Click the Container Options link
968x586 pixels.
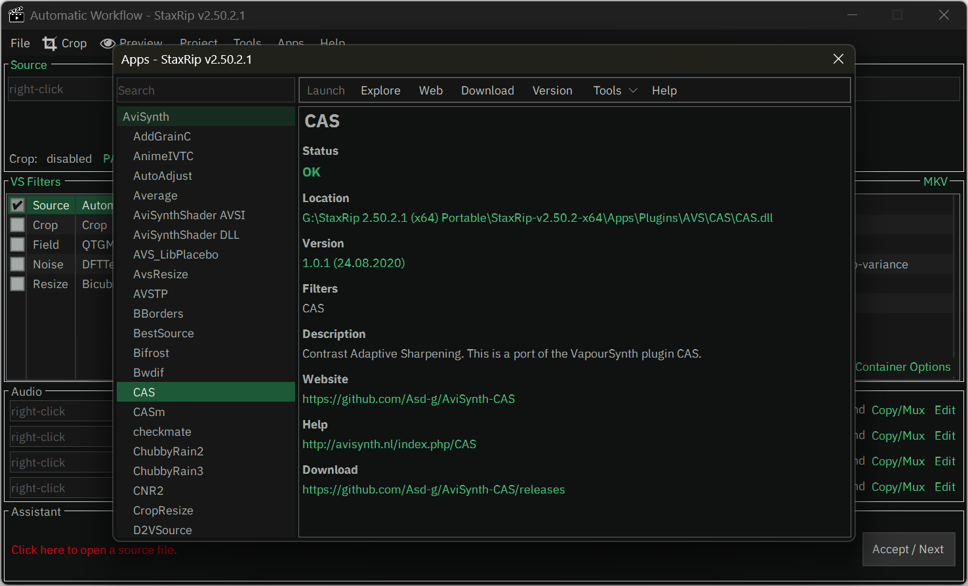pos(902,367)
